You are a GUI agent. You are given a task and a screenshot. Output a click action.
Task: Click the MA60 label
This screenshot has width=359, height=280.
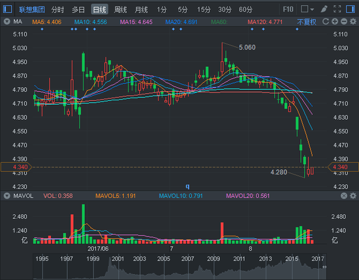point(219,22)
